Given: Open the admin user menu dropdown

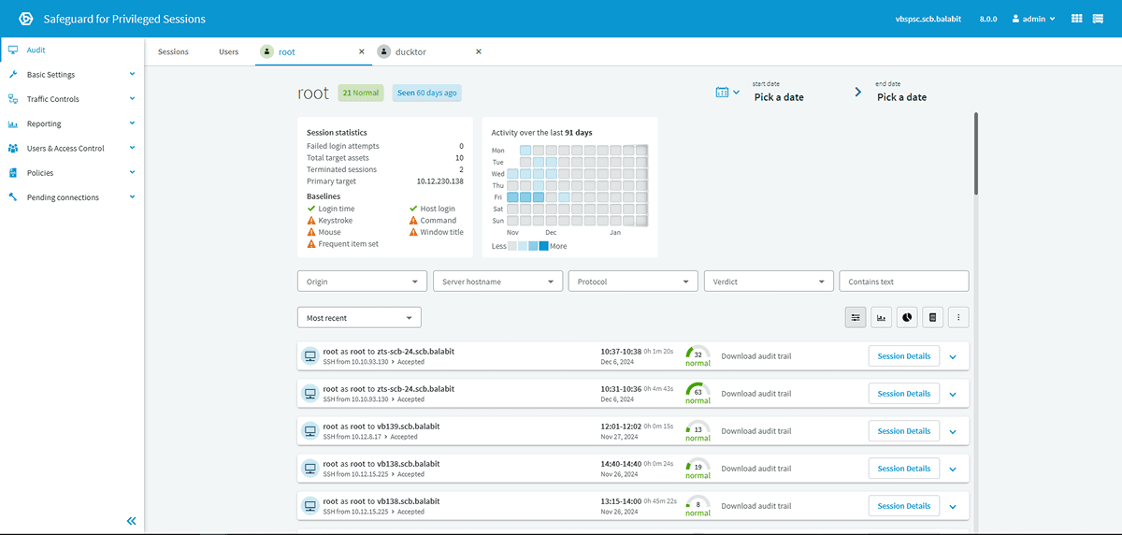Looking at the screenshot, I should [x=1033, y=19].
